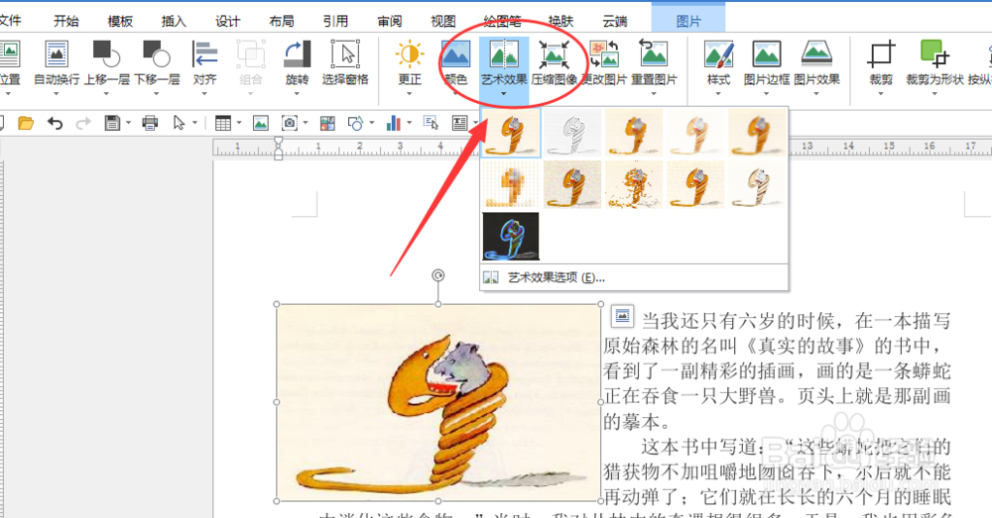
Task: Open the 审阅 ribbon tab
Action: click(x=390, y=21)
